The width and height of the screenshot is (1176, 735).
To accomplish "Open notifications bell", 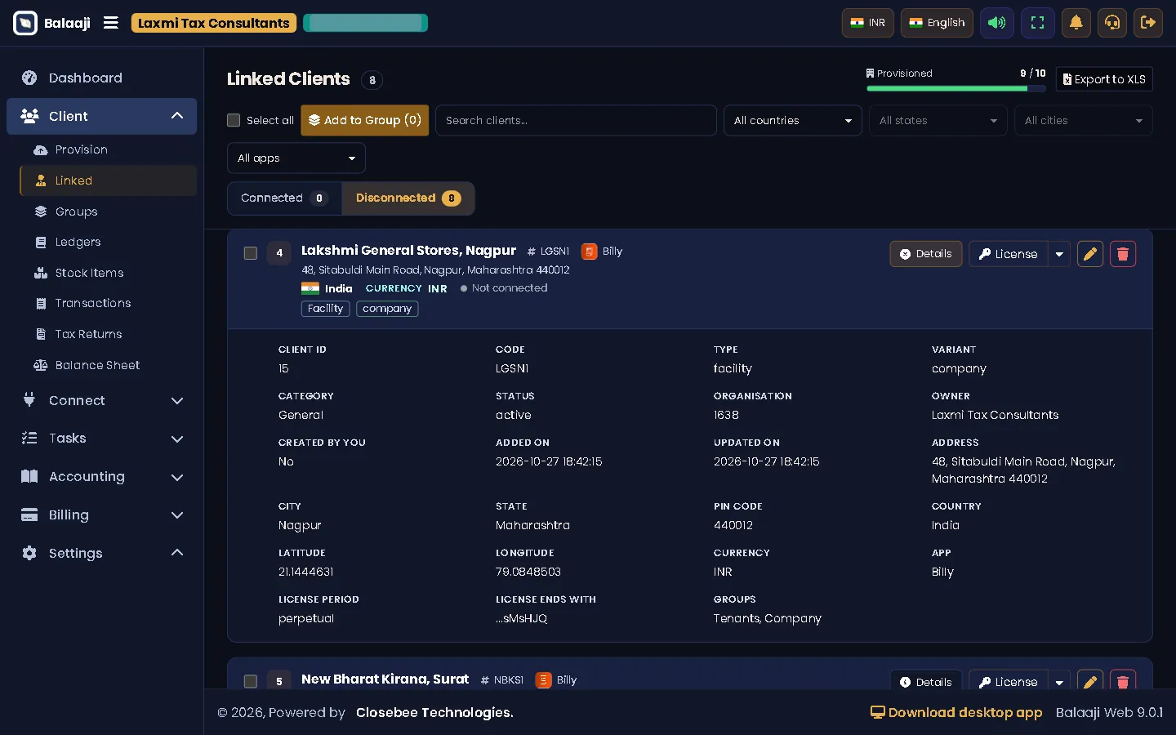I will 1076,23.
